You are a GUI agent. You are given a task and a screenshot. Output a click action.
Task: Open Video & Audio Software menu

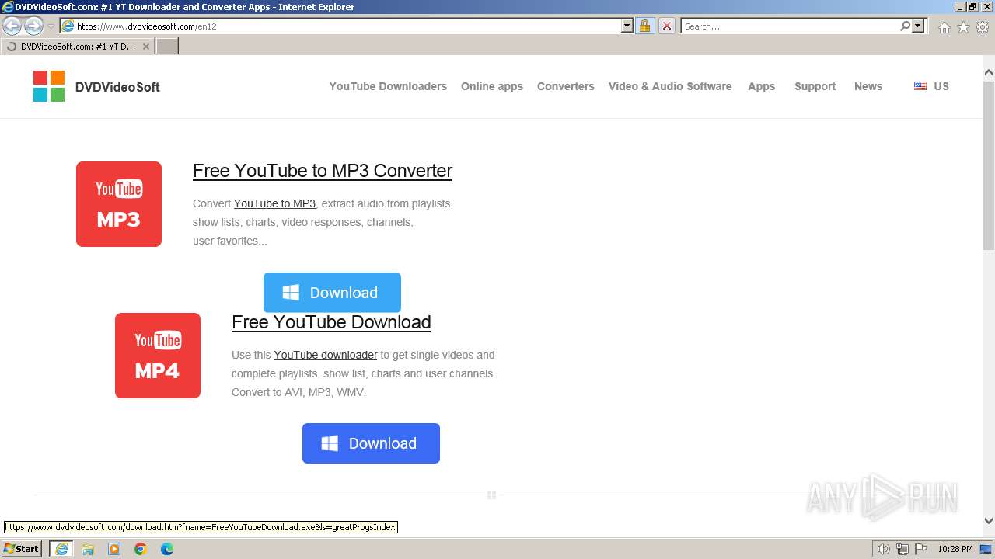(670, 86)
